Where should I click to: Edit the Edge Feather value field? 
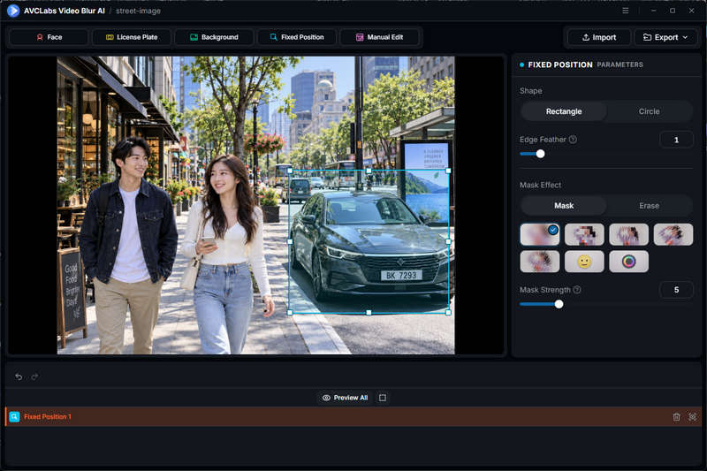tap(676, 140)
